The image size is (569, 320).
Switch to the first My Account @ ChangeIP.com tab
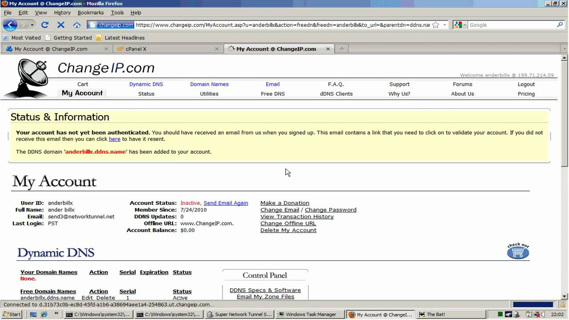coord(56,49)
